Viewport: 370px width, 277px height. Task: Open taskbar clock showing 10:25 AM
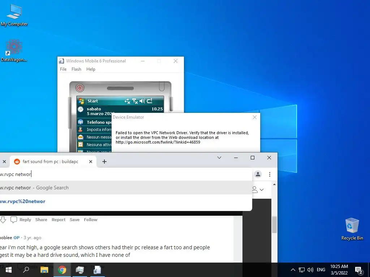coord(339,270)
